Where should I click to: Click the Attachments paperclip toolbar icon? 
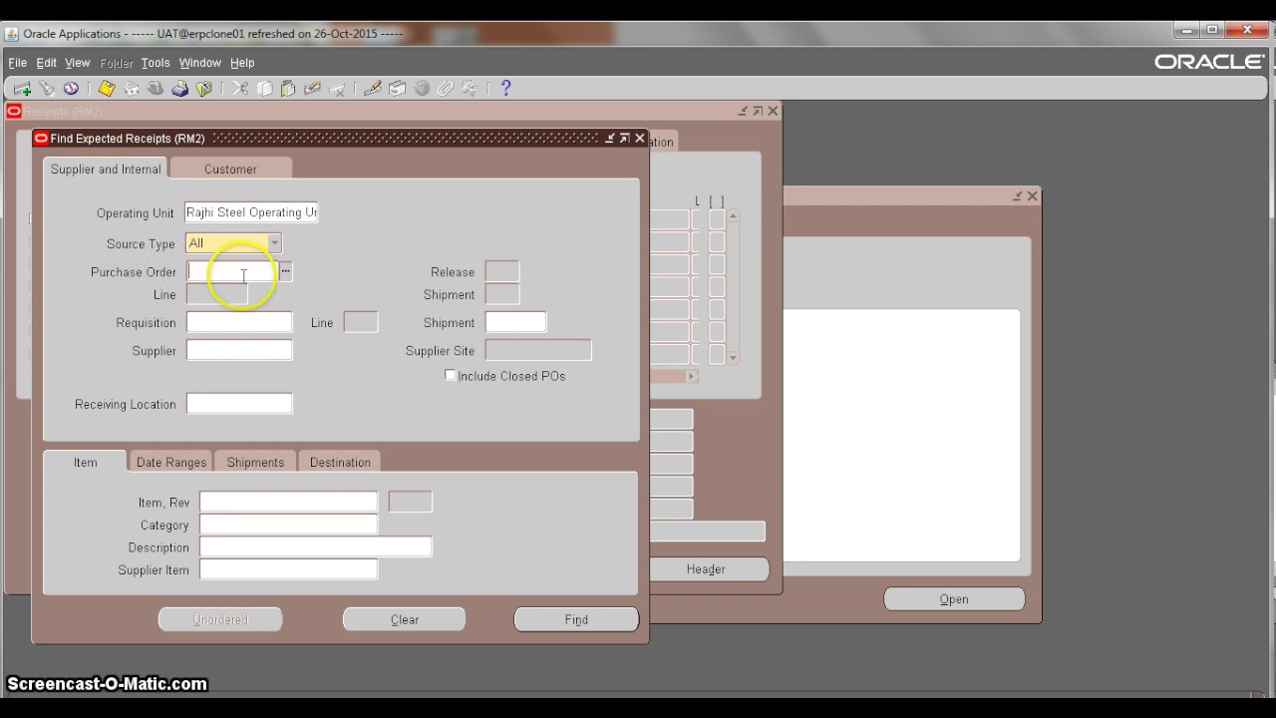tap(446, 89)
